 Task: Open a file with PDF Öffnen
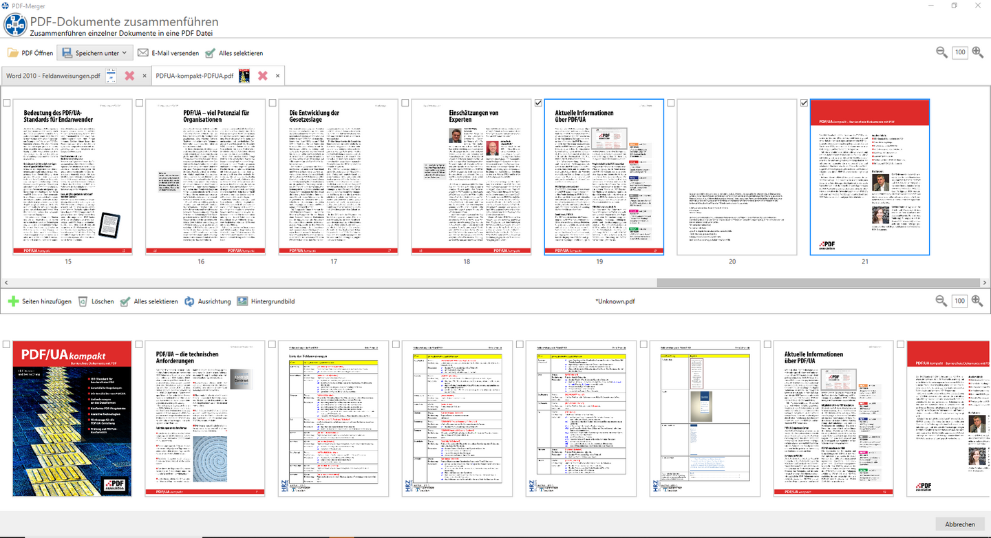30,53
